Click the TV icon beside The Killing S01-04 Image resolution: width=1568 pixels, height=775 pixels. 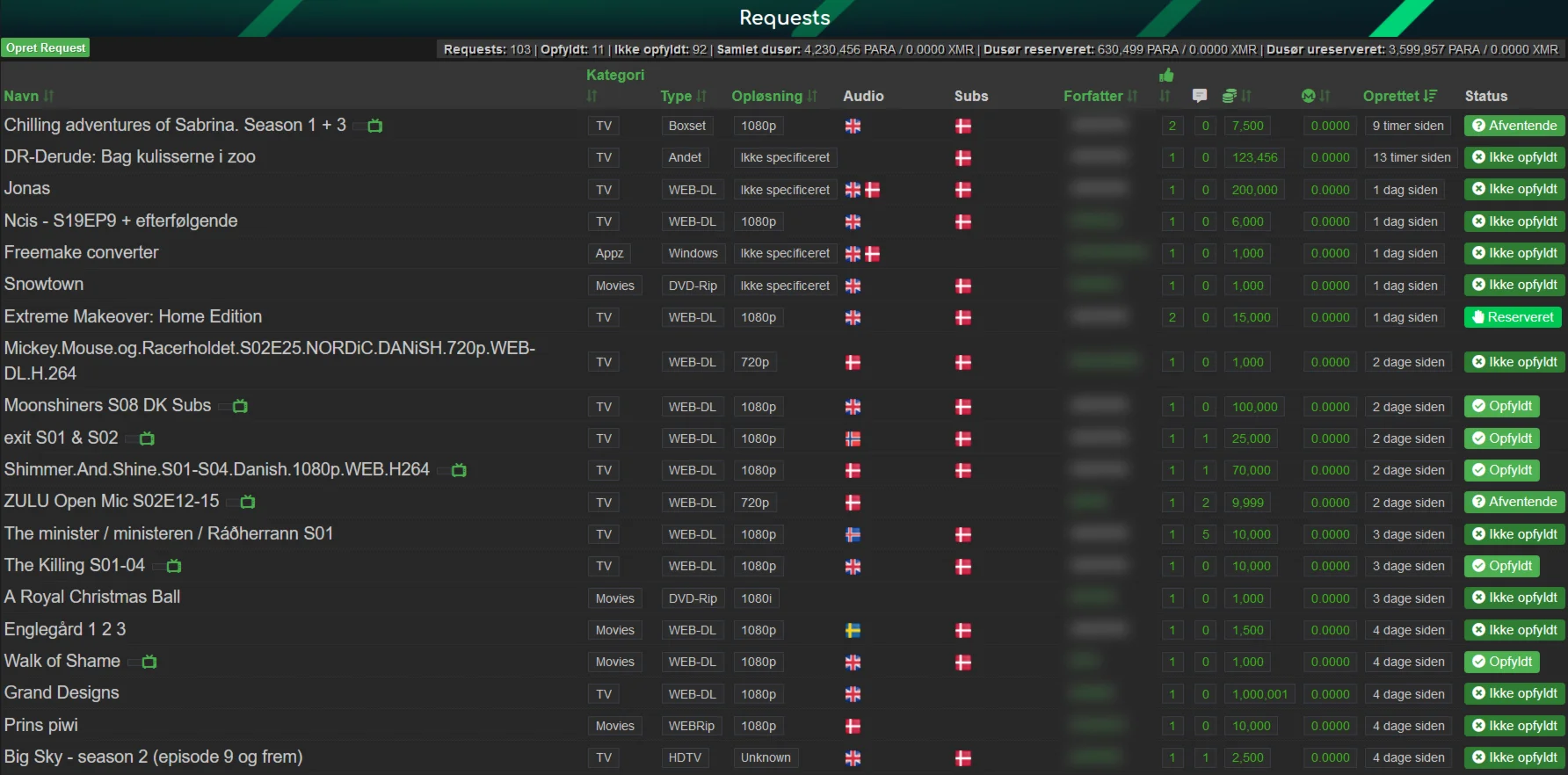pos(174,566)
